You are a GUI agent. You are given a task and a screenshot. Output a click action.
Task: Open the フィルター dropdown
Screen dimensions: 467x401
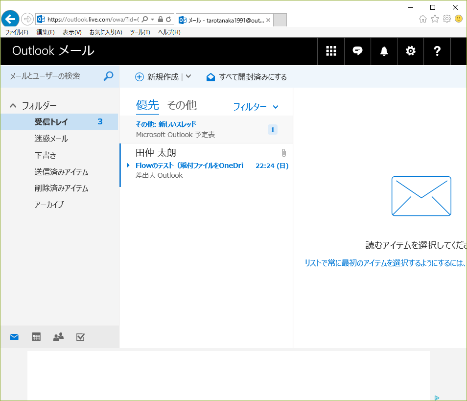pos(256,107)
